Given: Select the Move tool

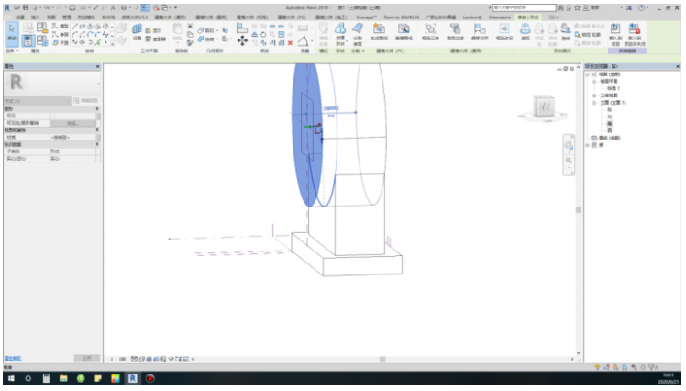Looking at the screenshot, I should (x=242, y=40).
